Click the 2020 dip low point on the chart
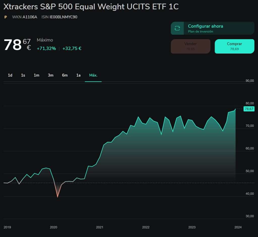Viewport: 258px width, 237px height. pos(57,198)
